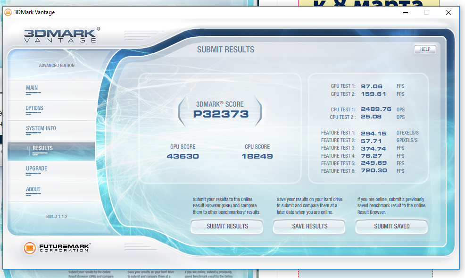Click the GTEXELS/S unit label
Screen dimensions: 465x278
tap(407, 133)
